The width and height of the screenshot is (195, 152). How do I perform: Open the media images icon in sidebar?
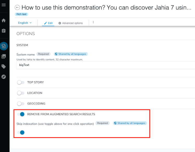click(x=4, y=56)
